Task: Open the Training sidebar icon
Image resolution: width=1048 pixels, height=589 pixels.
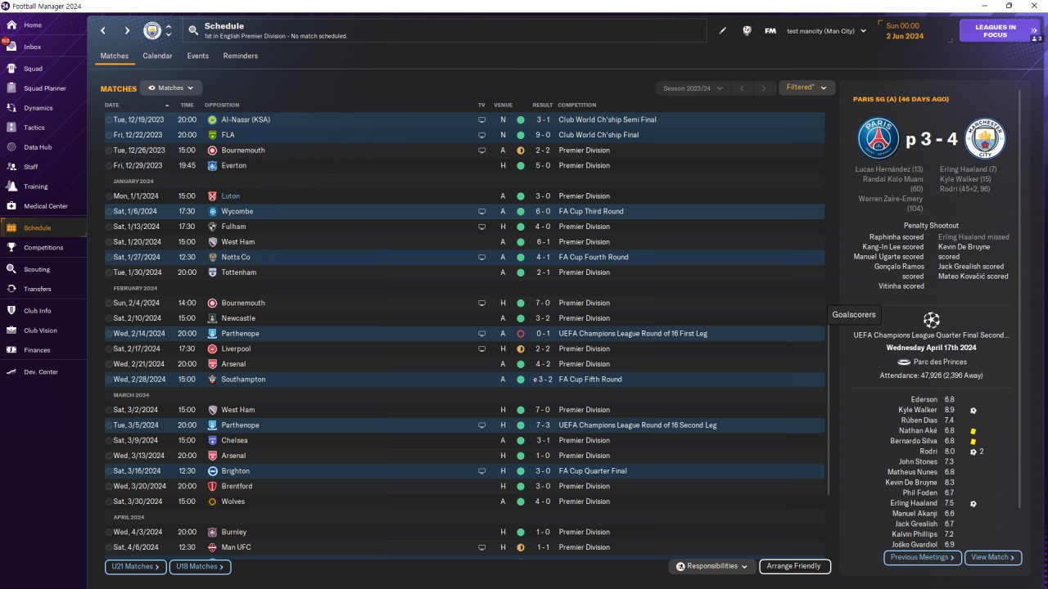Action: point(11,187)
